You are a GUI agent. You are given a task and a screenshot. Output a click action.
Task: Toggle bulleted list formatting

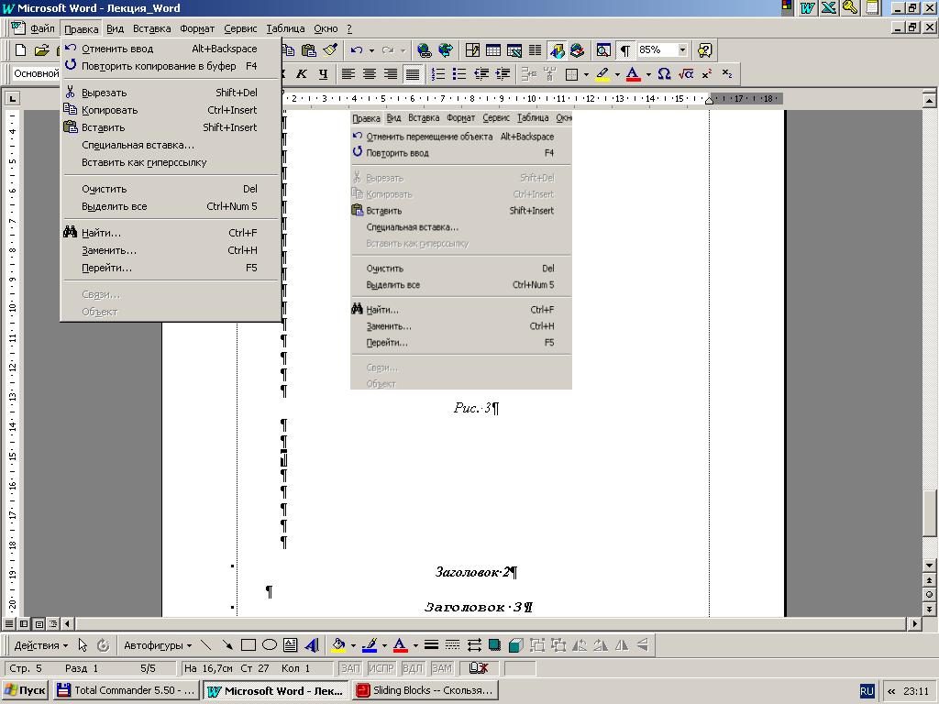tap(459, 73)
